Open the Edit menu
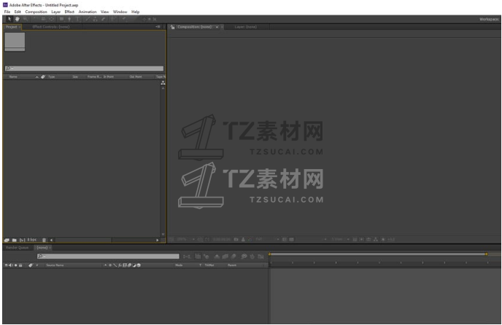 point(18,12)
